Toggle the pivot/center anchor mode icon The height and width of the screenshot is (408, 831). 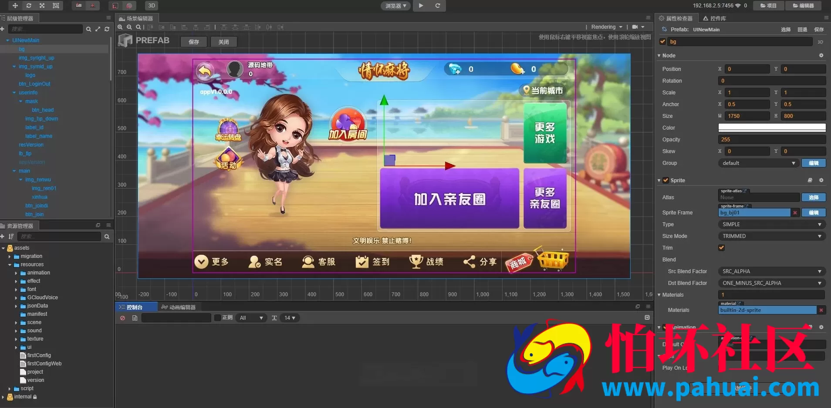coord(79,6)
